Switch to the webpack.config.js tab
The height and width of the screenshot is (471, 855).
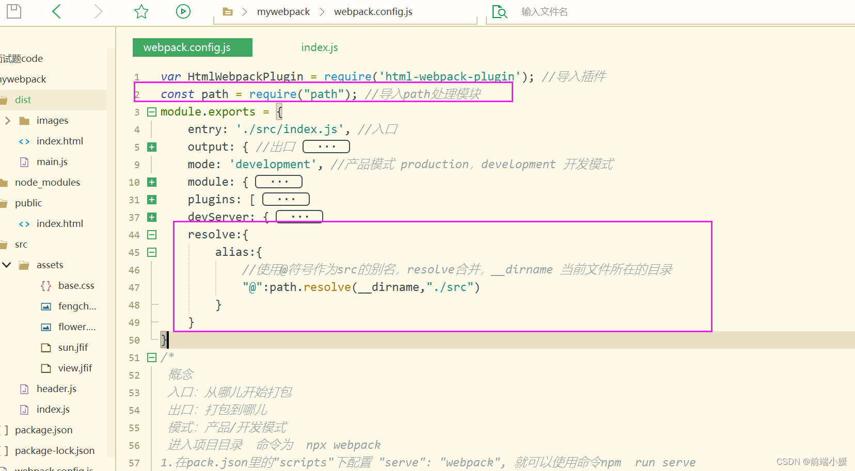pyautogui.click(x=193, y=47)
